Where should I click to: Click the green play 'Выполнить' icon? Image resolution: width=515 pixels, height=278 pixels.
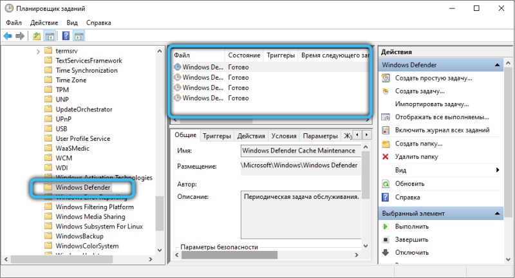[x=386, y=227]
